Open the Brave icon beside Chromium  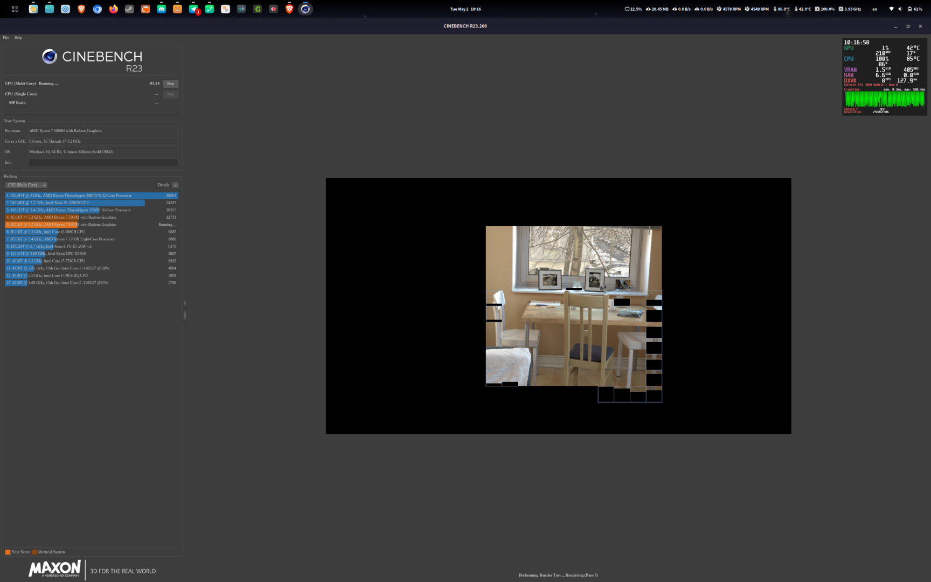click(81, 9)
